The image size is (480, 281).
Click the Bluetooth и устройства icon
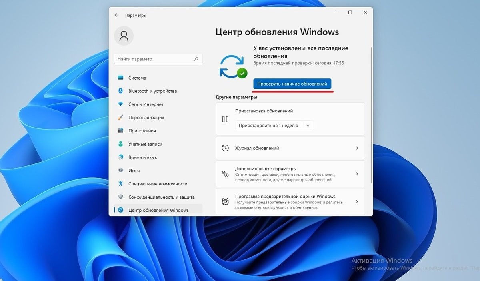(x=120, y=91)
